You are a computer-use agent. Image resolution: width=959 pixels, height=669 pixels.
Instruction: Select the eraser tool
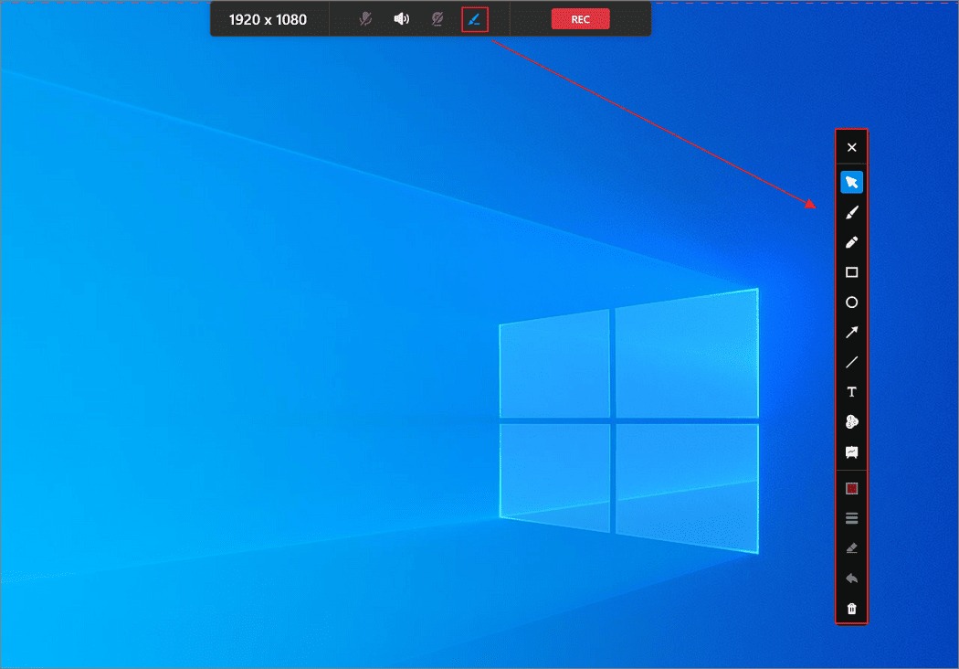point(851,548)
